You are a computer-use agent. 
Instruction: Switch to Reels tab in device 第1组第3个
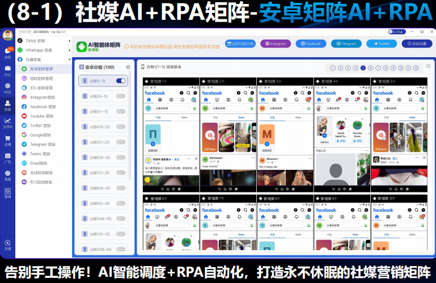298,117
